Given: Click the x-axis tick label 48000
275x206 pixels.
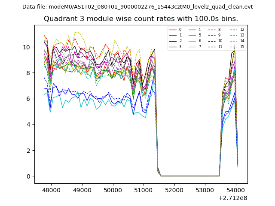Looking at the screenshot, I should click(x=52, y=189).
